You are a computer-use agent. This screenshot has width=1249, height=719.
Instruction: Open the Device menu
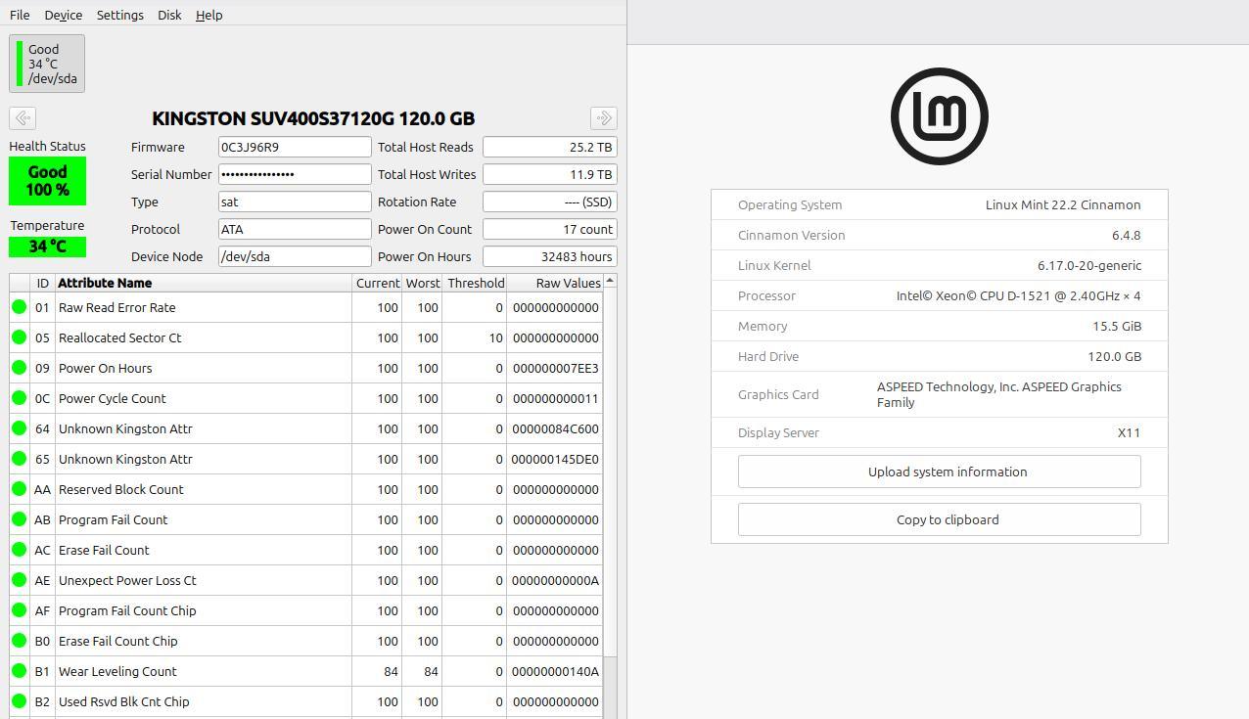(63, 15)
